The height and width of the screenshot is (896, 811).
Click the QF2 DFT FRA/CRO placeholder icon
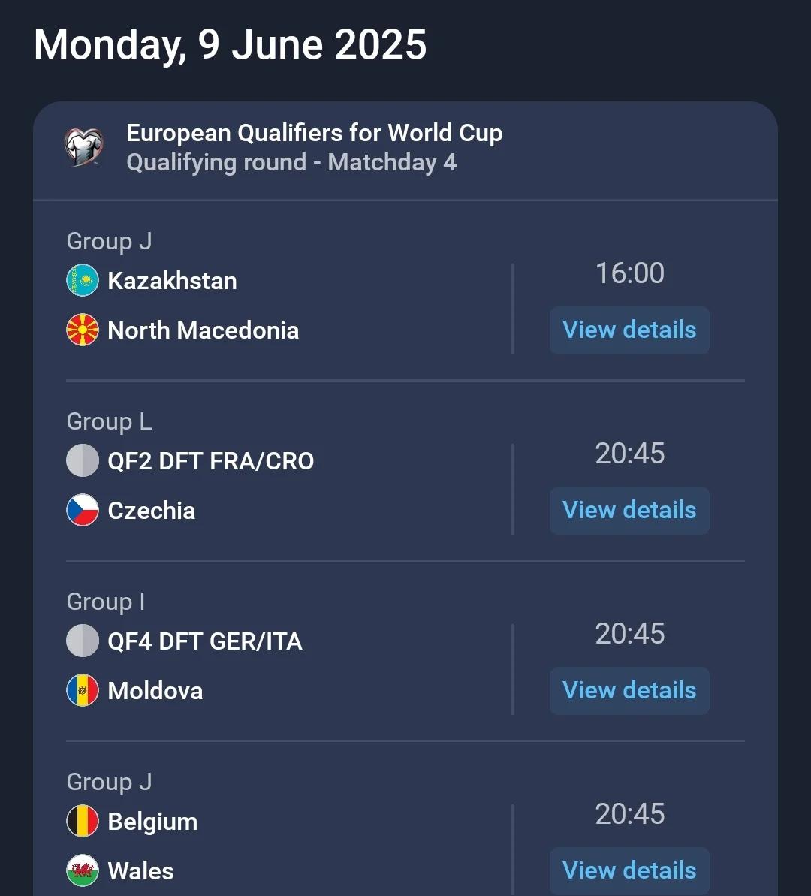click(83, 461)
